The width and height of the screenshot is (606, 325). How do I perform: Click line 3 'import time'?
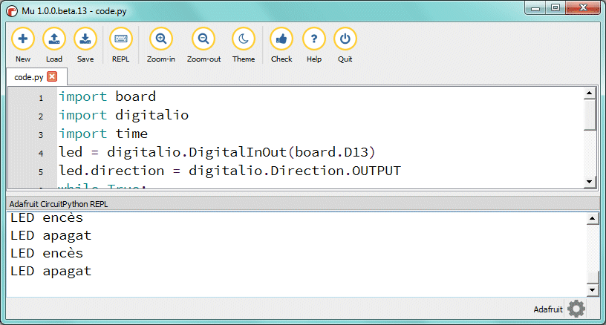[102, 134]
